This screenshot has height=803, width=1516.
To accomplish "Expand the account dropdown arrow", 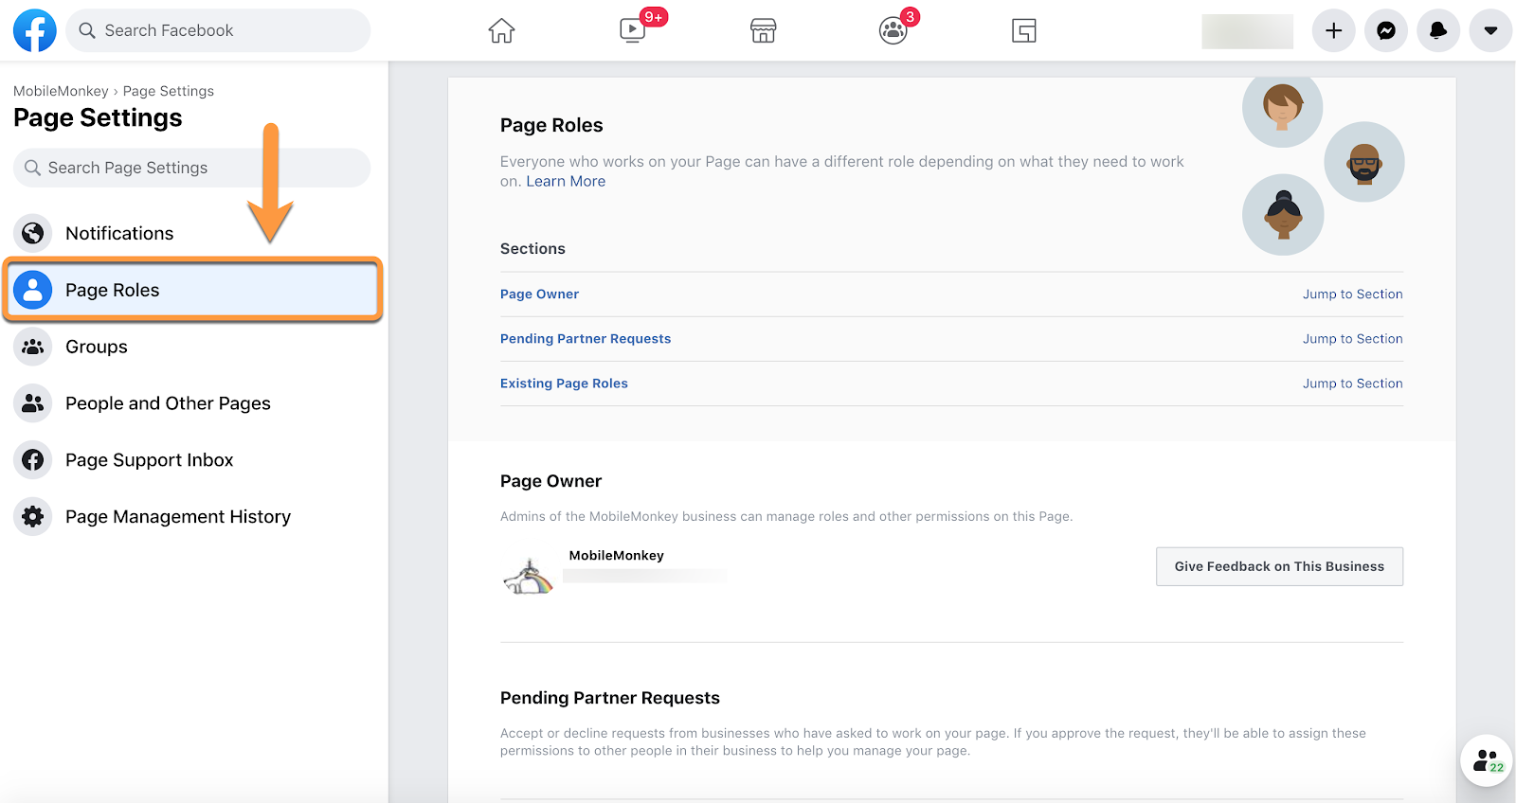I will point(1490,31).
